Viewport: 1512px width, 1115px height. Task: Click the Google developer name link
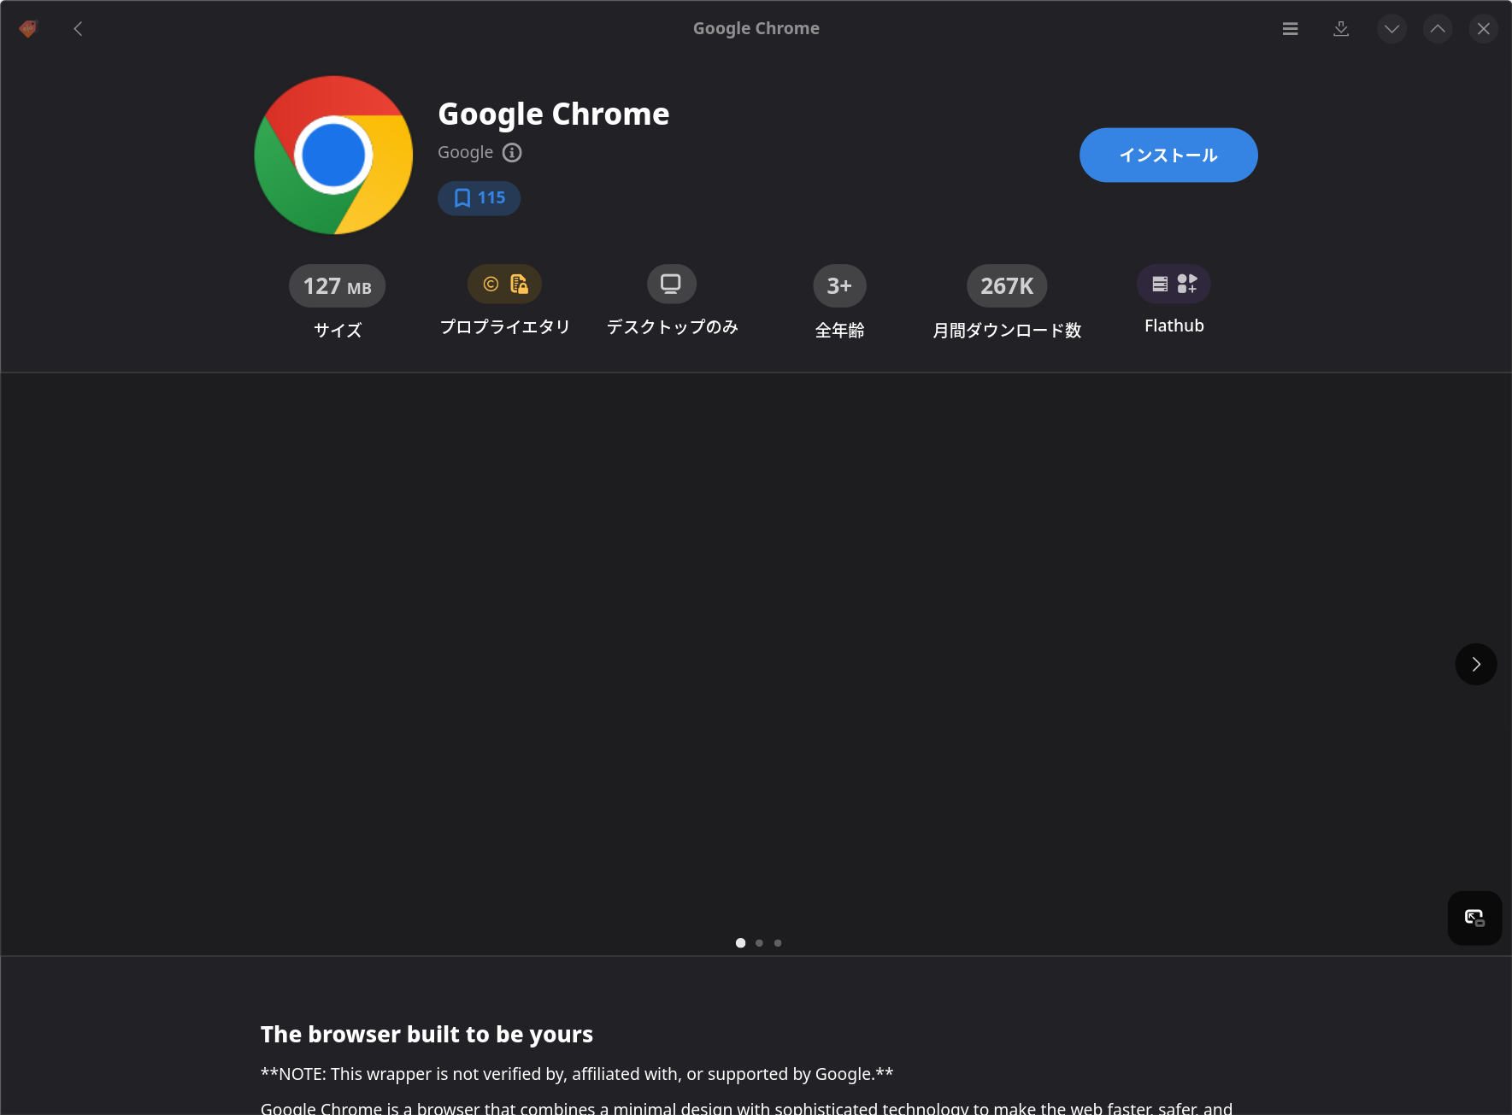pyautogui.click(x=465, y=153)
